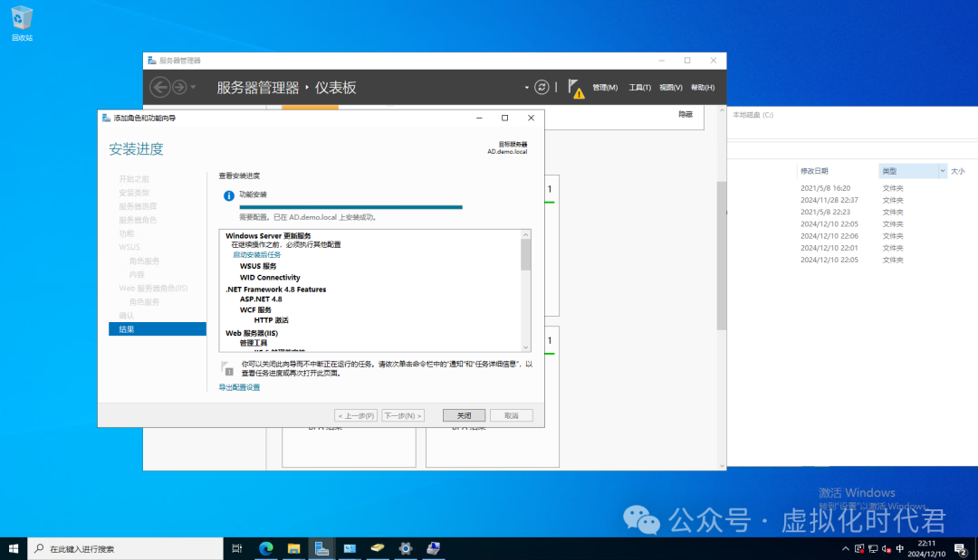978x560 pixels.
Task: Open the Settings gear taskbar icon
Action: pos(406,549)
